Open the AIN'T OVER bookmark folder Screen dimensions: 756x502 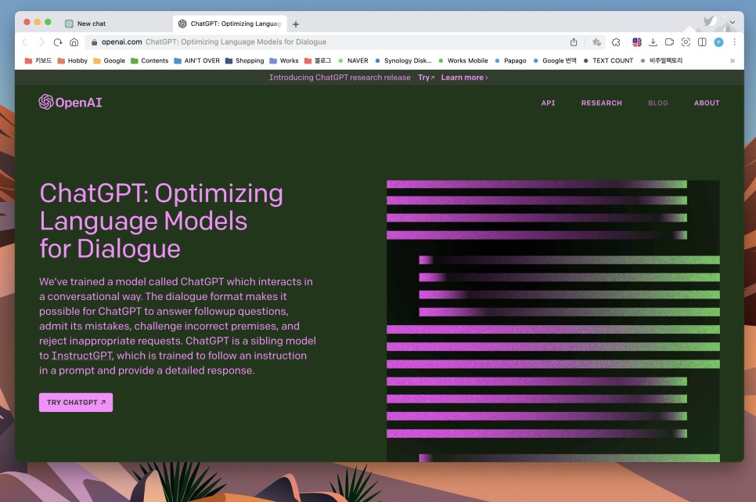(x=196, y=61)
